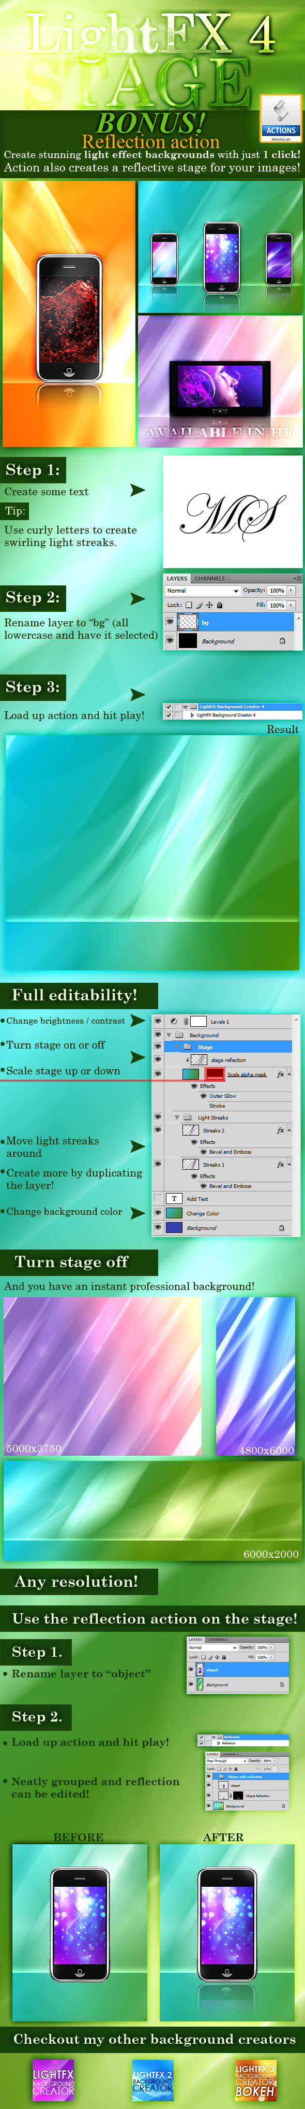Click padlock on Background row in object panel
The image size is (305, 2109).
(282, 1685)
